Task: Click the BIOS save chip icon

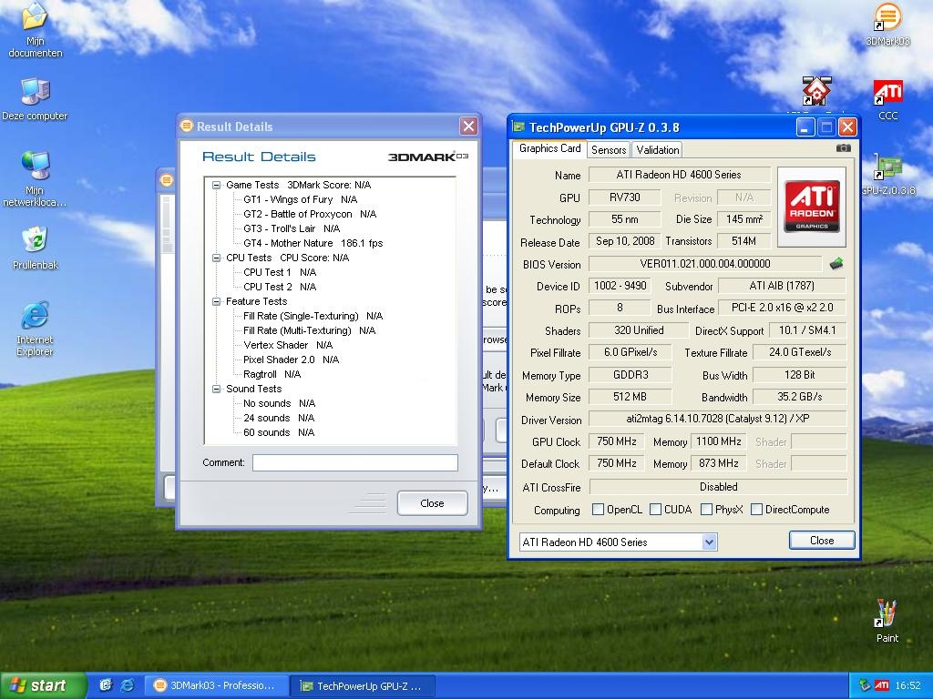Action: click(x=836, y=264)
